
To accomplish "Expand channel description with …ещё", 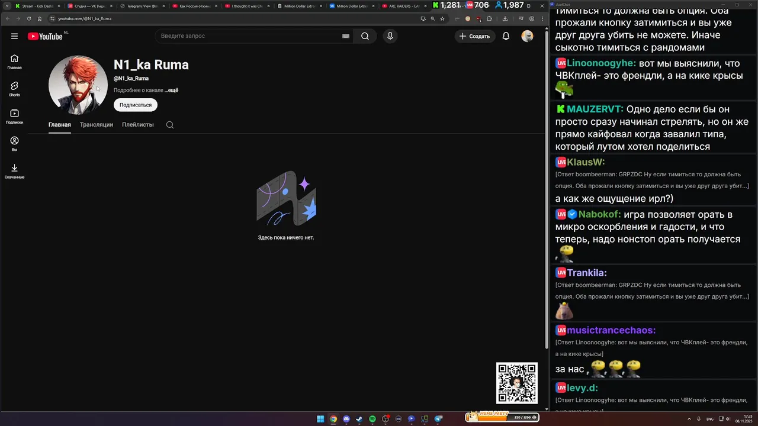I will [x=171, y=91].
